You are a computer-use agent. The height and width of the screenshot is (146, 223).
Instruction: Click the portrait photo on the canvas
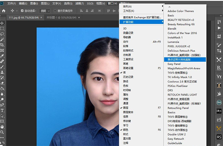coord(78,86)
